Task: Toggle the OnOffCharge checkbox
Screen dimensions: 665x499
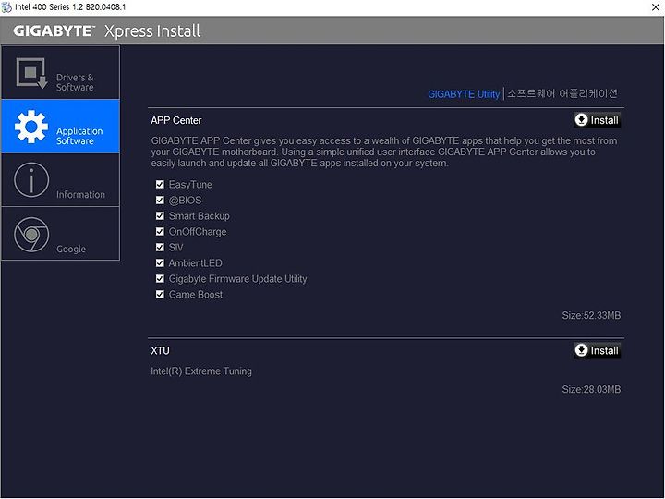Action: click(160, 231)
